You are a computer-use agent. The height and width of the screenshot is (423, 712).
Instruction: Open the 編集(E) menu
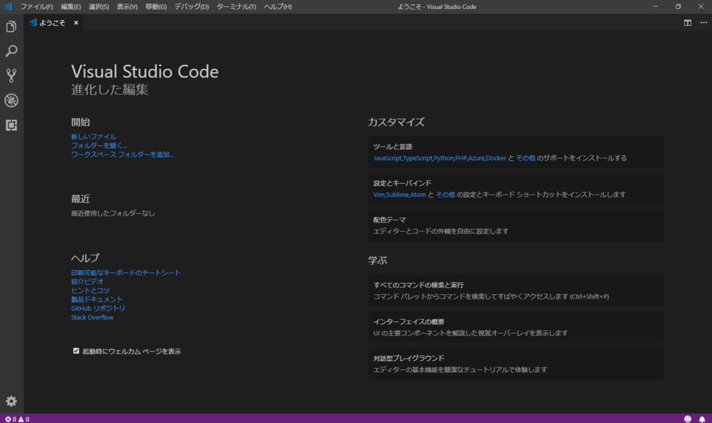(70, 7)
